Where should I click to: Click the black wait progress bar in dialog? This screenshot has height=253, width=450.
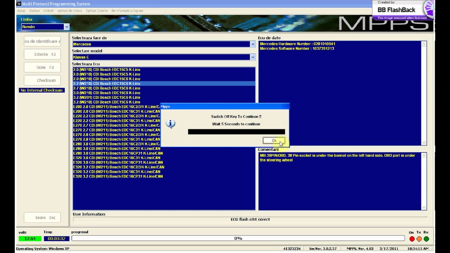pyautogui.click(x=236, y=132)
